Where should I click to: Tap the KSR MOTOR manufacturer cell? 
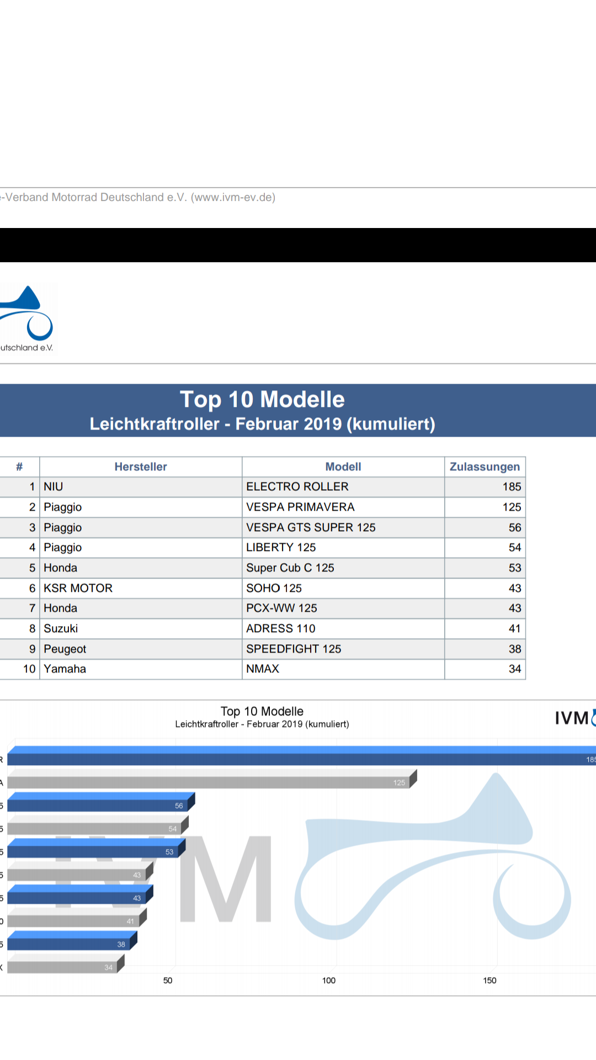pyautogui.click(x=78, y=588)
